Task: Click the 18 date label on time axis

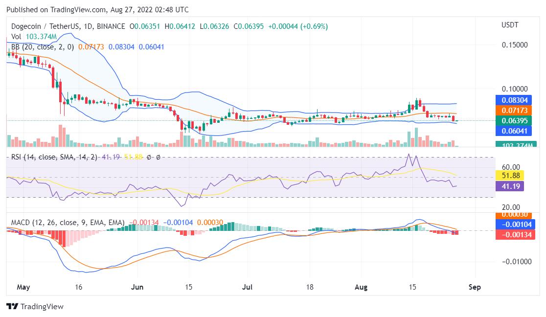Action: point(310,287)
